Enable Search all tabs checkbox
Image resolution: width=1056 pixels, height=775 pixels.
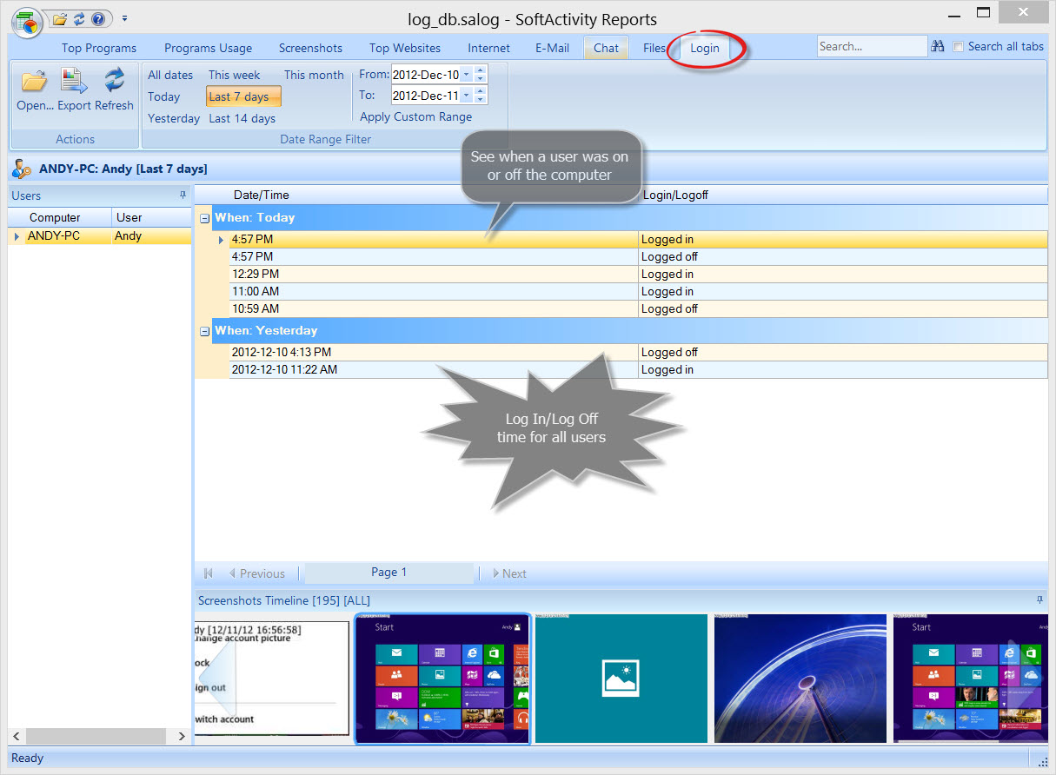tap(958, 47)
